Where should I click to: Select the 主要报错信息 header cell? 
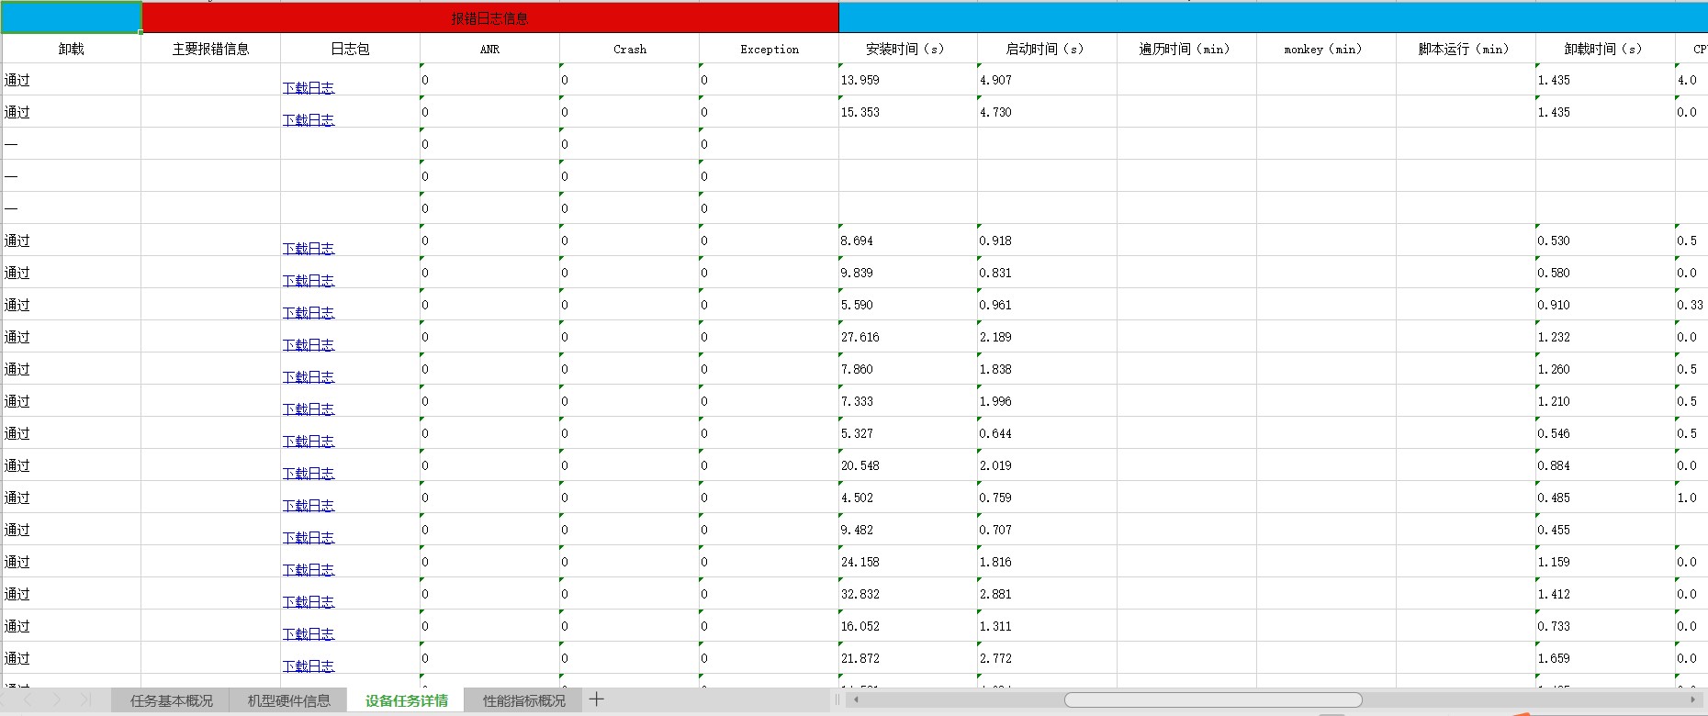click(211, 49)
